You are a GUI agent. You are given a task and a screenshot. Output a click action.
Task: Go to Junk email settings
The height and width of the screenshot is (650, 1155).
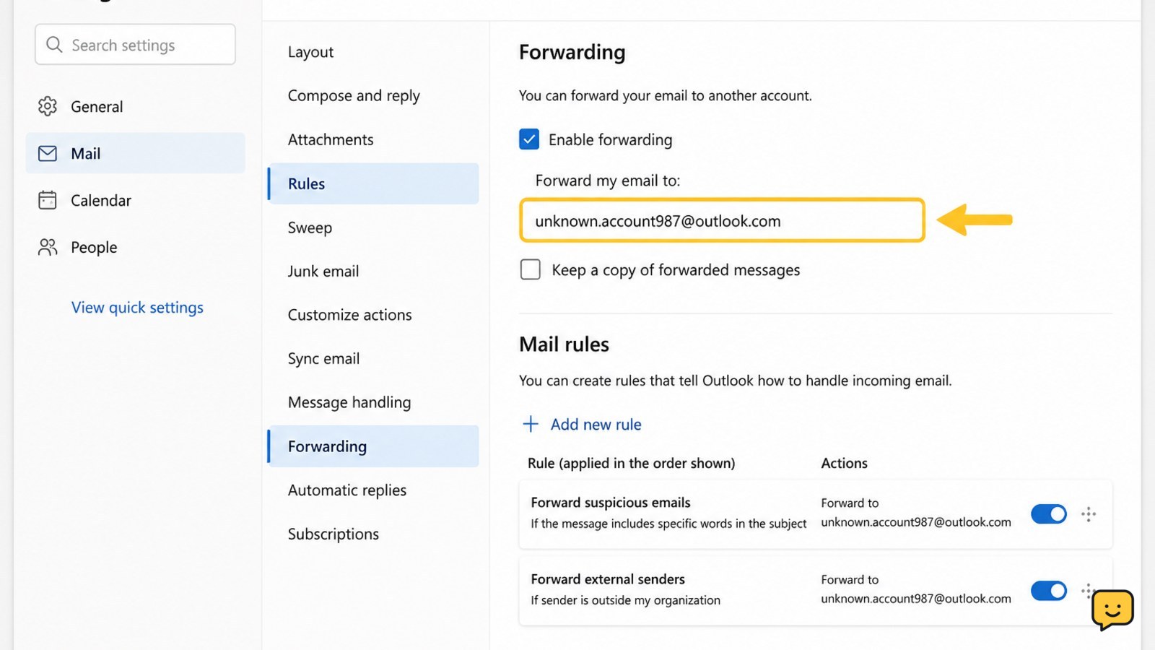[x=323, y=271]
